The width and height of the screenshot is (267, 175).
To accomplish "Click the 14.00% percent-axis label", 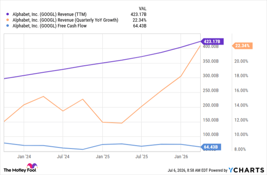I will (x=241, y=105).
